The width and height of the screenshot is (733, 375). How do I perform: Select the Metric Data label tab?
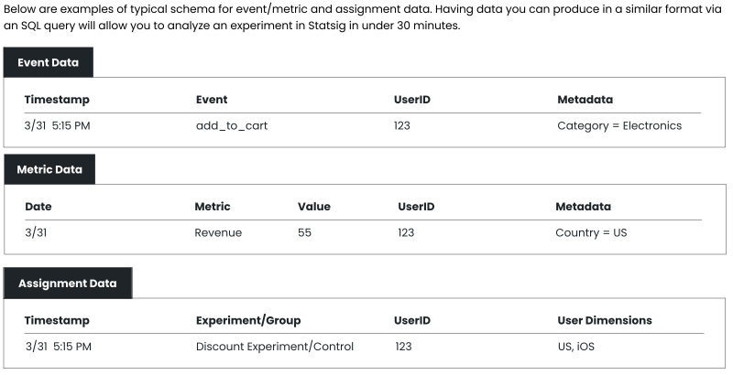(49, 169)
